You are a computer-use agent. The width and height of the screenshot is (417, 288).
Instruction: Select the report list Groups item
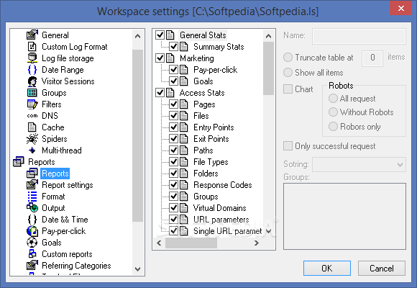206,197
